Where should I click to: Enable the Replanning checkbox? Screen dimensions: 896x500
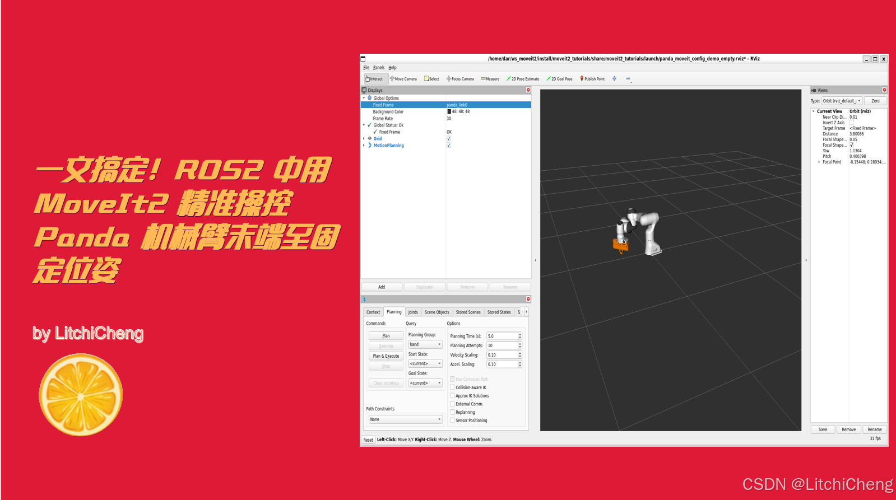pos(452,412)
